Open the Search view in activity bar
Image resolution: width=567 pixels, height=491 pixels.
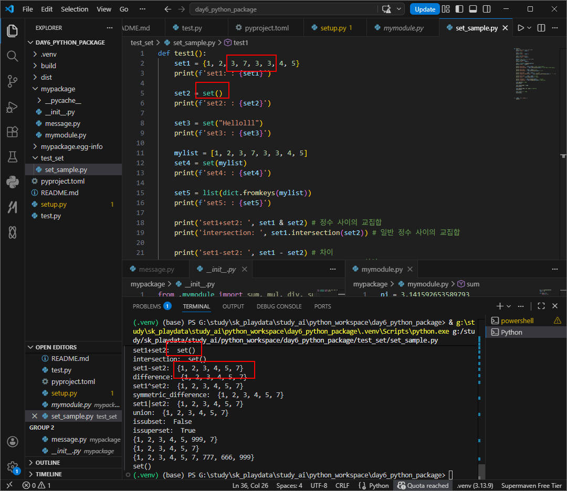[12, 56]
